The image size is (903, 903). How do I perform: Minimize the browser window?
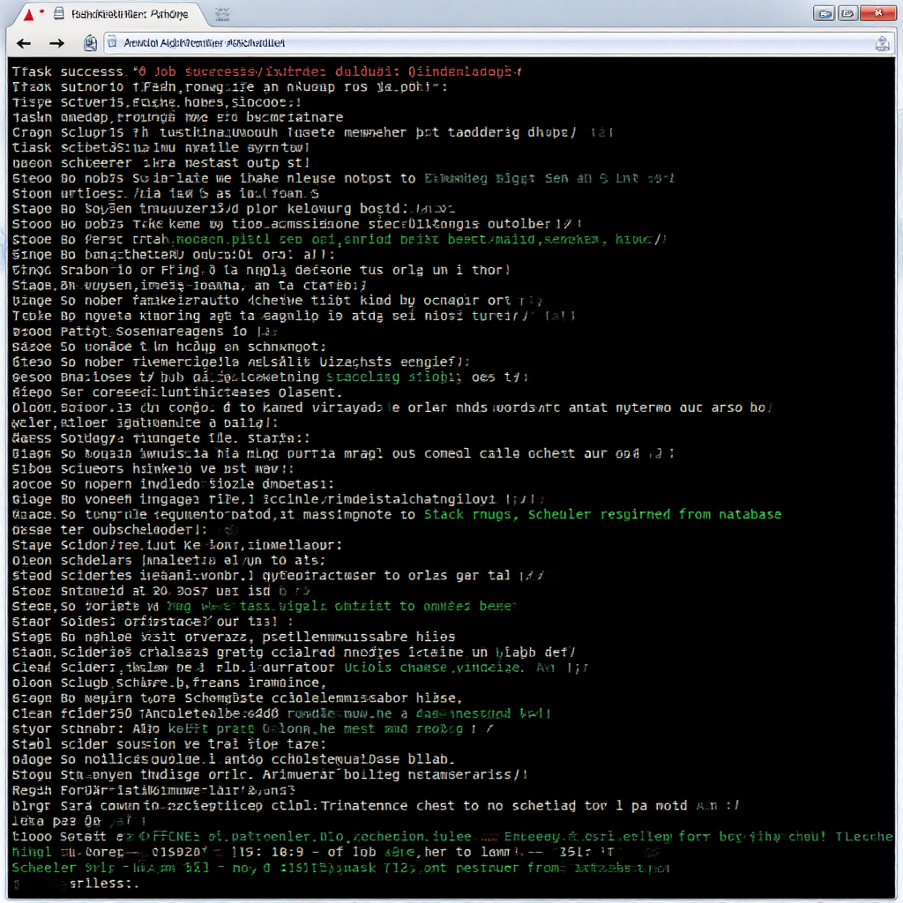coord(825,13)
